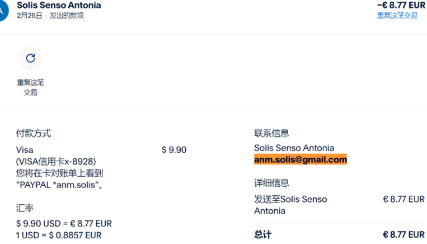This screenshot has width=427, height=244.
Task: Click the 2月26日 · 发出的款项 date line
Action: (x=50, y=16)
